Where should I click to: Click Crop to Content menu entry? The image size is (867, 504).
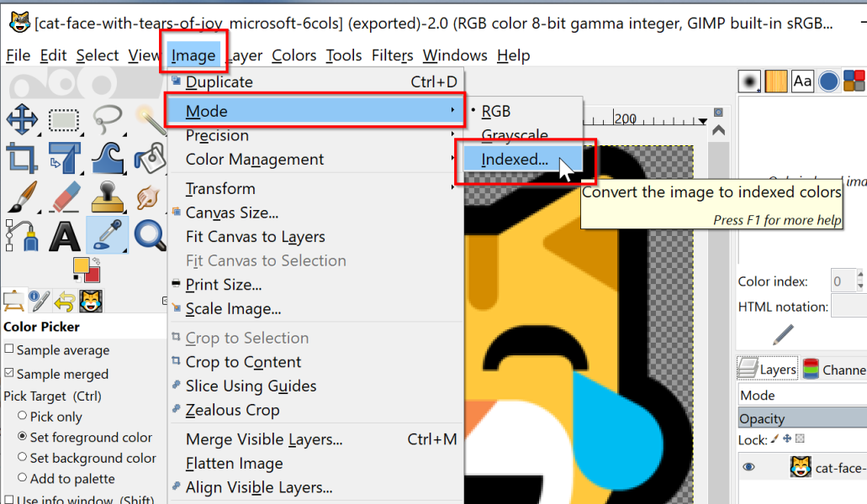tap(315, 362)
